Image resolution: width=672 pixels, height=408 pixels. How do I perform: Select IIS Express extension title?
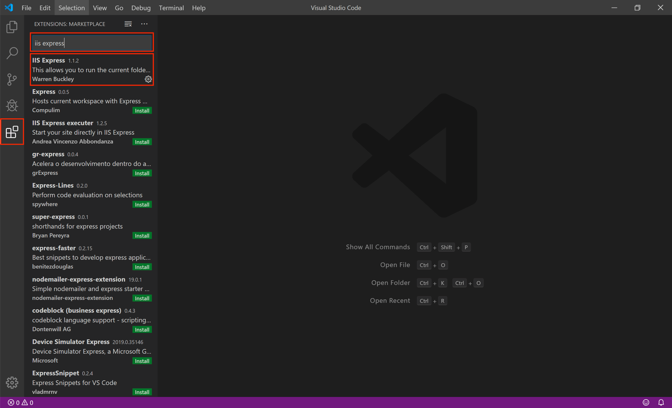[x=49, y=60]
